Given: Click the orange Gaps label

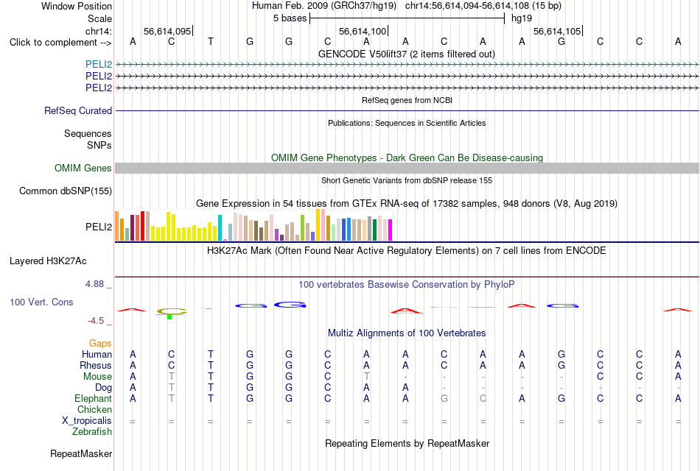Looking at the screenshot, I should point(100,343).
